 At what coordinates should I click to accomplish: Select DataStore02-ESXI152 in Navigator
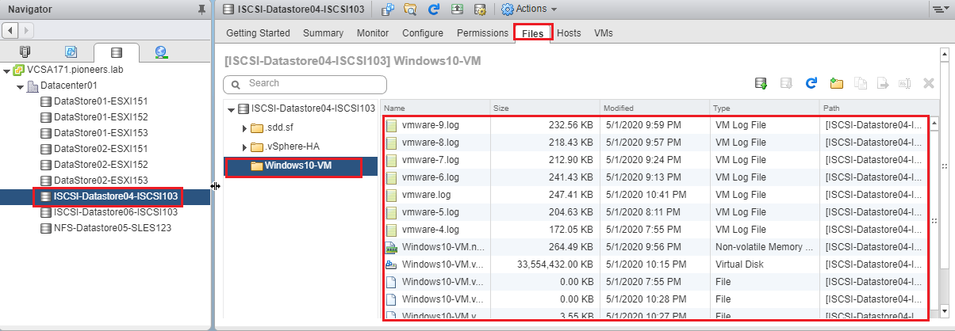click(93, 165)
